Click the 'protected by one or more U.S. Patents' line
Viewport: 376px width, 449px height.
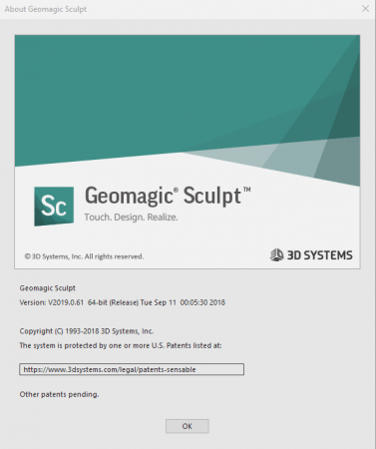[x=121, y=345]
